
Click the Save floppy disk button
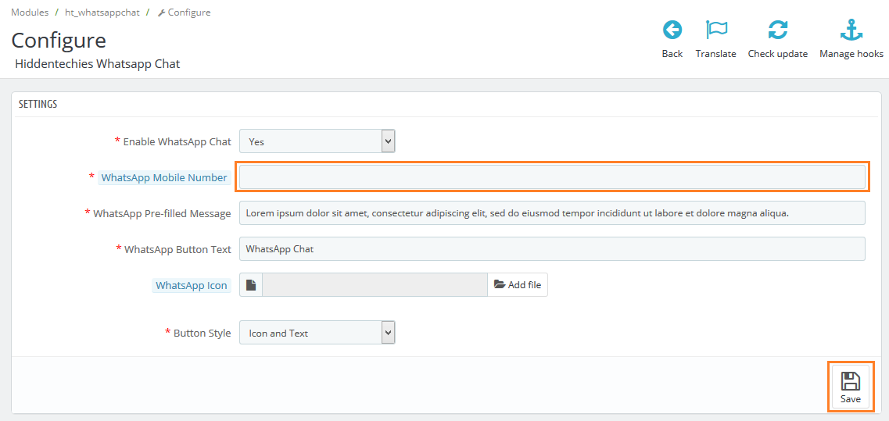[851, 387]
